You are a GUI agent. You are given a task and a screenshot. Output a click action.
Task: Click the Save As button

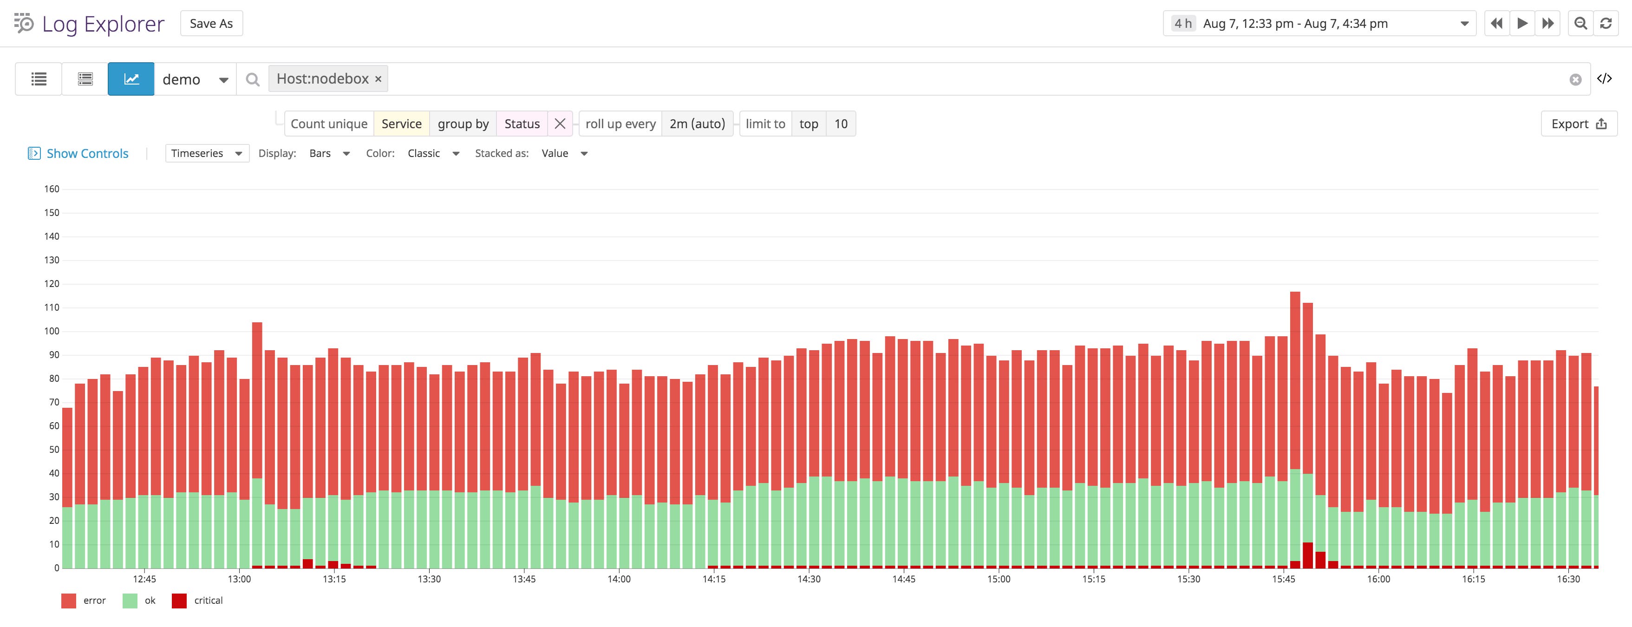click(x=211, y=23)
